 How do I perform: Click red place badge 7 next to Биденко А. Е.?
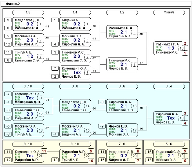point(138,161)
